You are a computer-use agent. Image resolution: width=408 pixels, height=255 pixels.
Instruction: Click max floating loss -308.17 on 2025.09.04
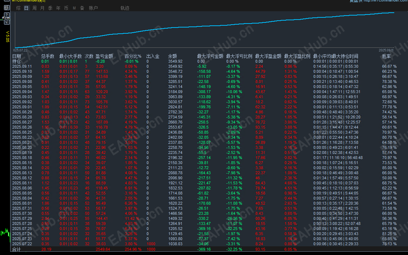pos(204,92)
